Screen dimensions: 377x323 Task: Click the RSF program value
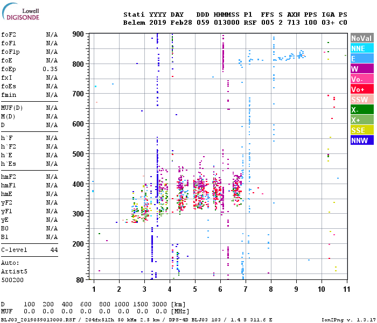(250, 23)
